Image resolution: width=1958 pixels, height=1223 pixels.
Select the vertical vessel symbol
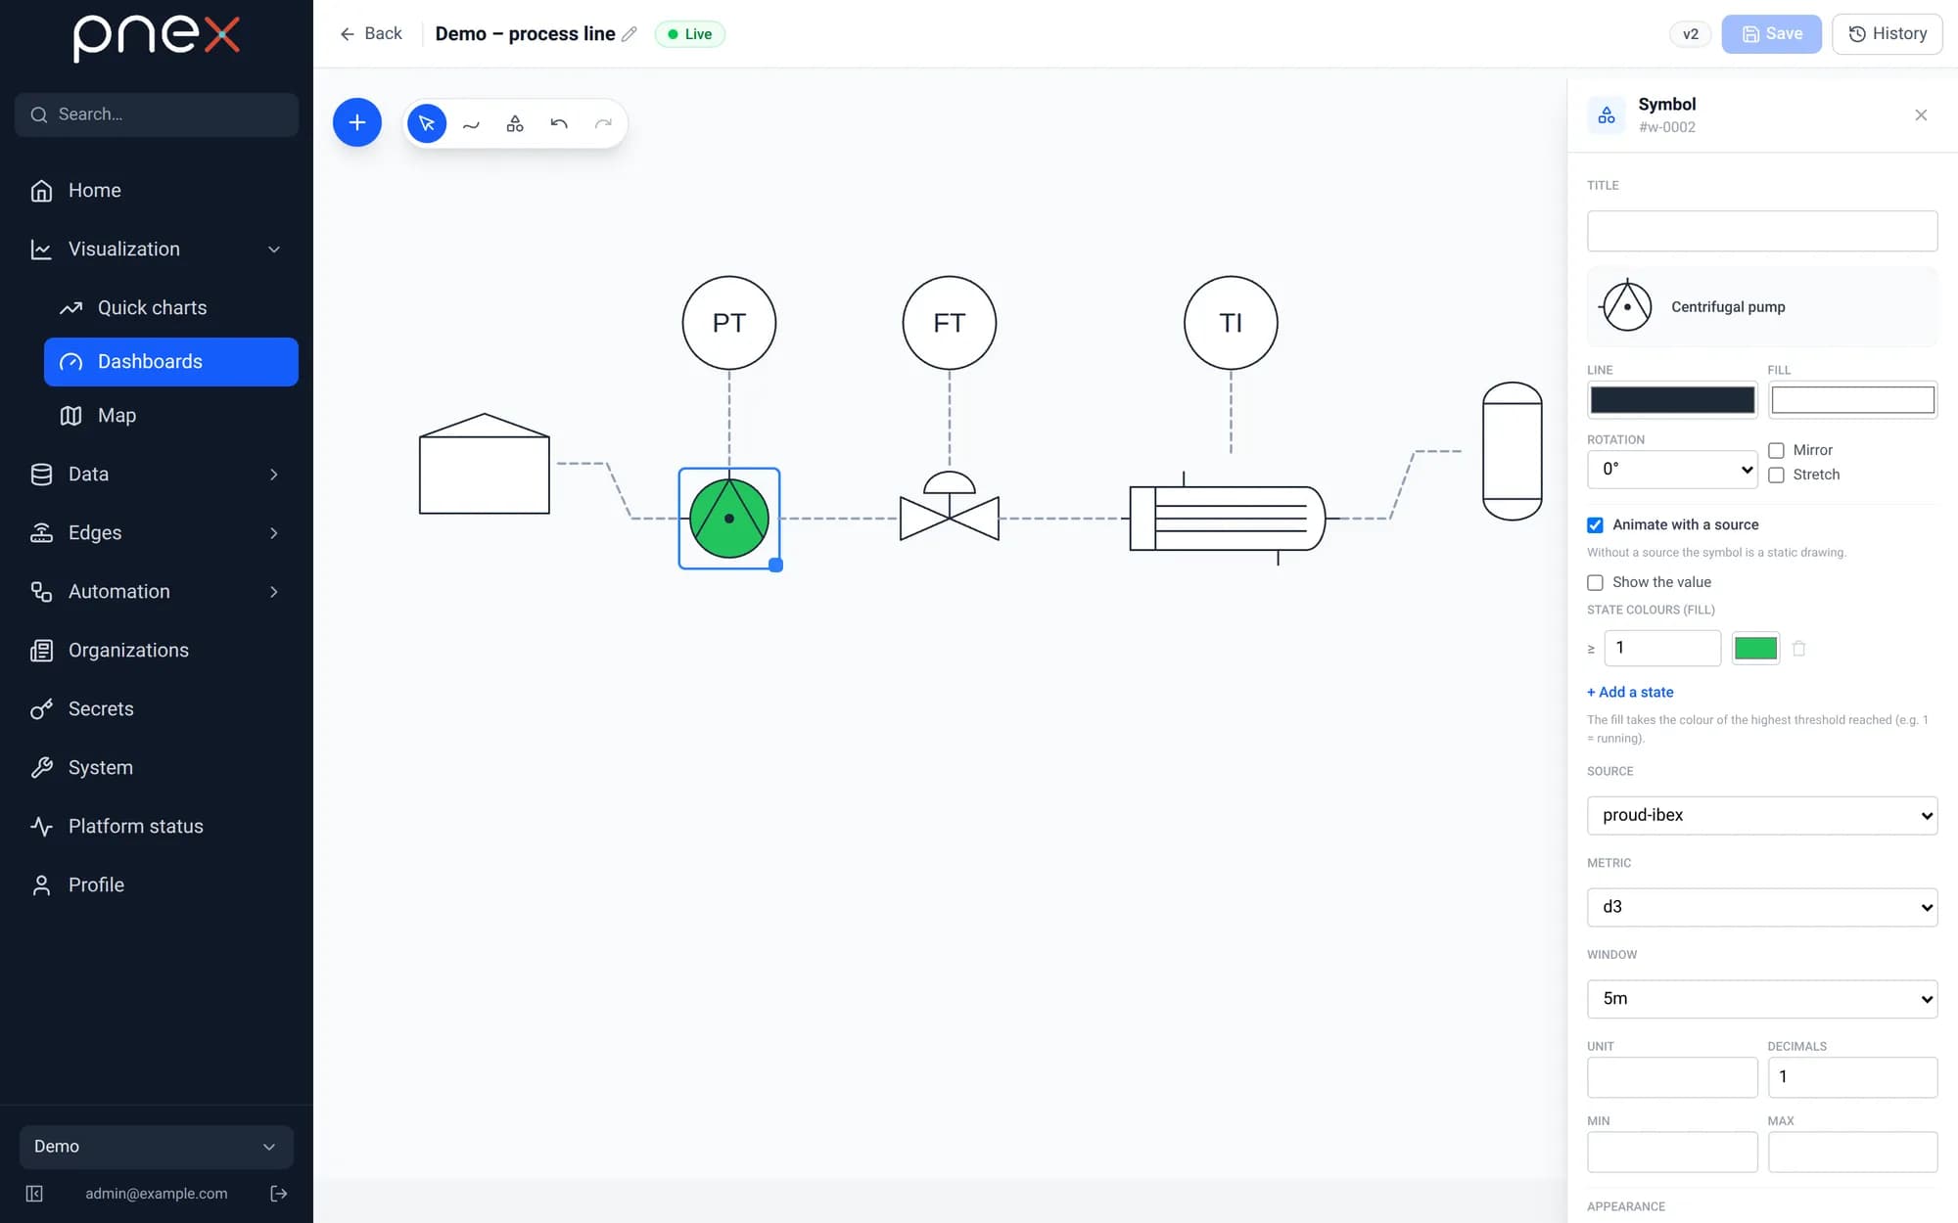tap(1513, 451)
